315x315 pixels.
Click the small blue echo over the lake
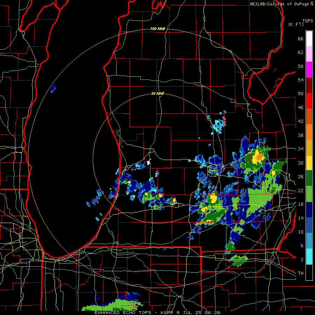tap(53, 89)
